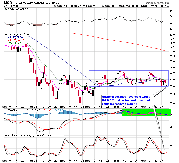Click the 80 label on stochastic axis
Screen dimensions: 179x163
171,140
